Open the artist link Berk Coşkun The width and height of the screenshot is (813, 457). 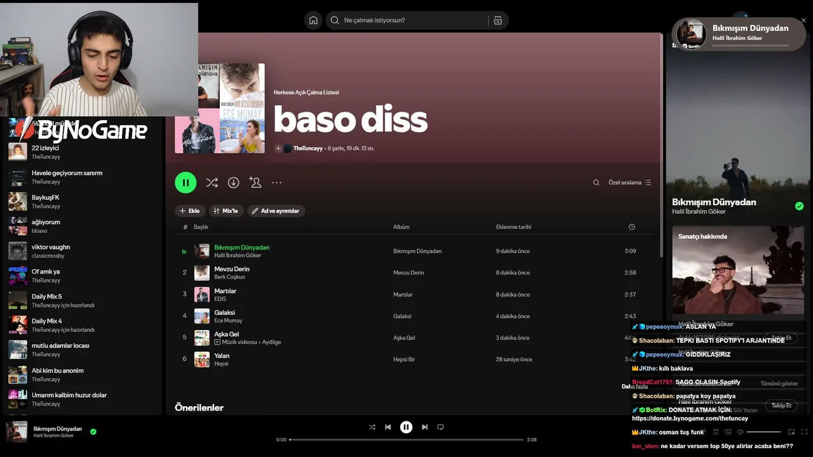point(229,277)
